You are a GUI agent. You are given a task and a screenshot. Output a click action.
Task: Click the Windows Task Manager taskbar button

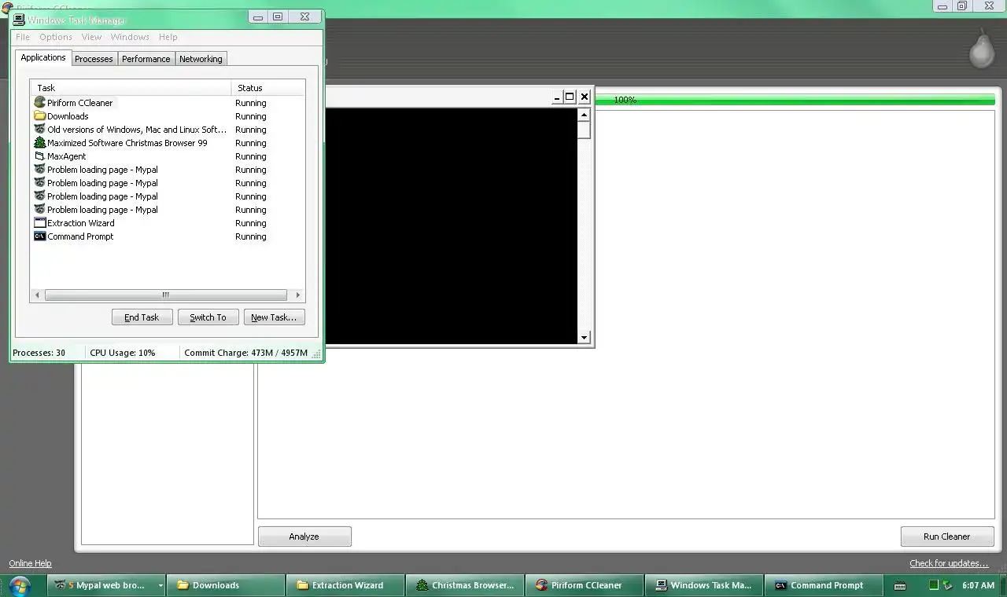(x=705, y=585)
